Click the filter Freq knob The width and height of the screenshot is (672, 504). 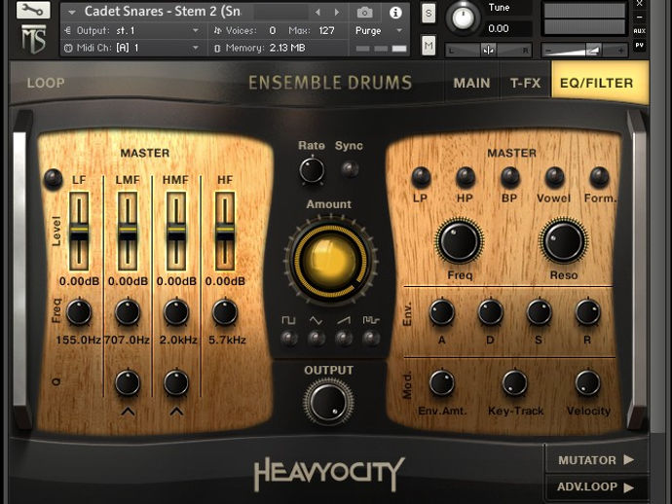(x=459, y=241)
